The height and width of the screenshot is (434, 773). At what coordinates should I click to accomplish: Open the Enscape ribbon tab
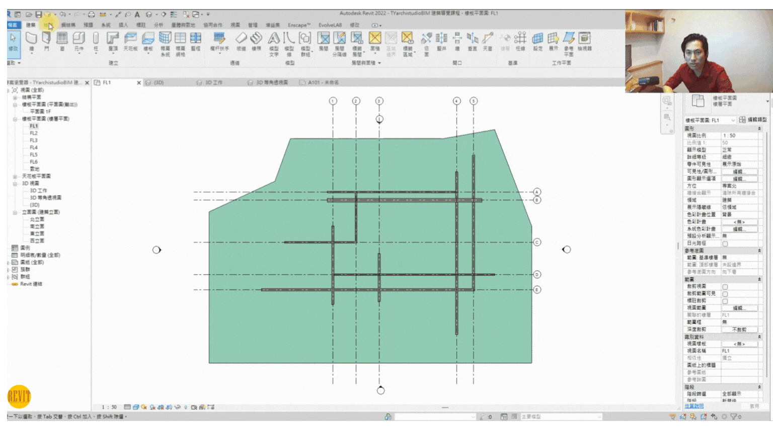click(299, 25)
